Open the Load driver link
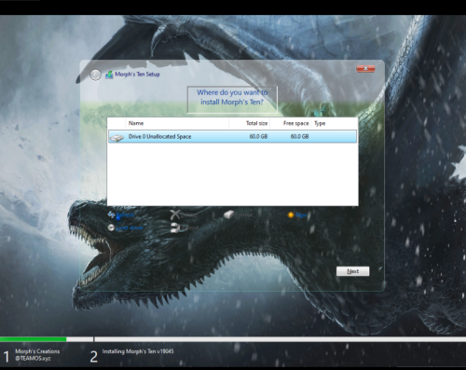The image size is (466, 370). click(130, 227)
